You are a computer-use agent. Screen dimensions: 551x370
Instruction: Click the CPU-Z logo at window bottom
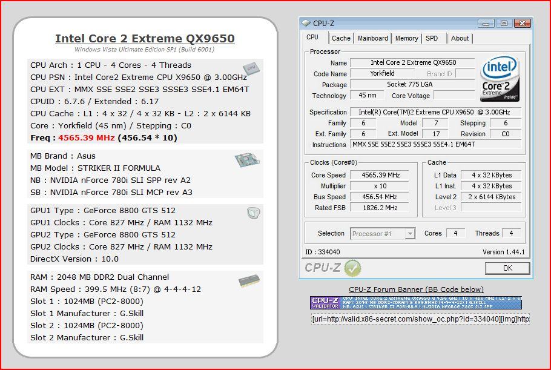323,268
